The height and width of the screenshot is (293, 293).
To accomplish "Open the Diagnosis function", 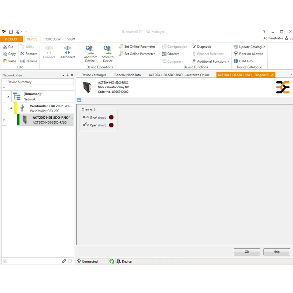I will click(x=202, y=47).
